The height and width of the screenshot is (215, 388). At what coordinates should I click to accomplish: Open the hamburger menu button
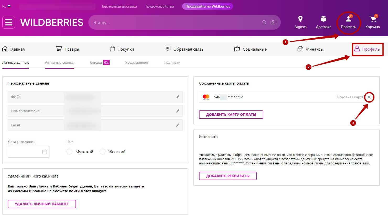click(9, 22)
